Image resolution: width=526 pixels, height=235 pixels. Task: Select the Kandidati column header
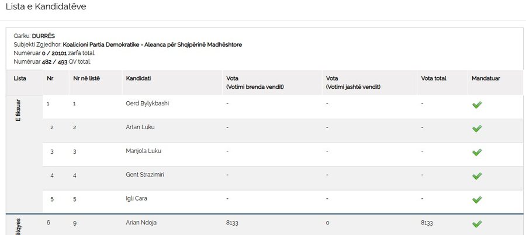tap(138, 78)
